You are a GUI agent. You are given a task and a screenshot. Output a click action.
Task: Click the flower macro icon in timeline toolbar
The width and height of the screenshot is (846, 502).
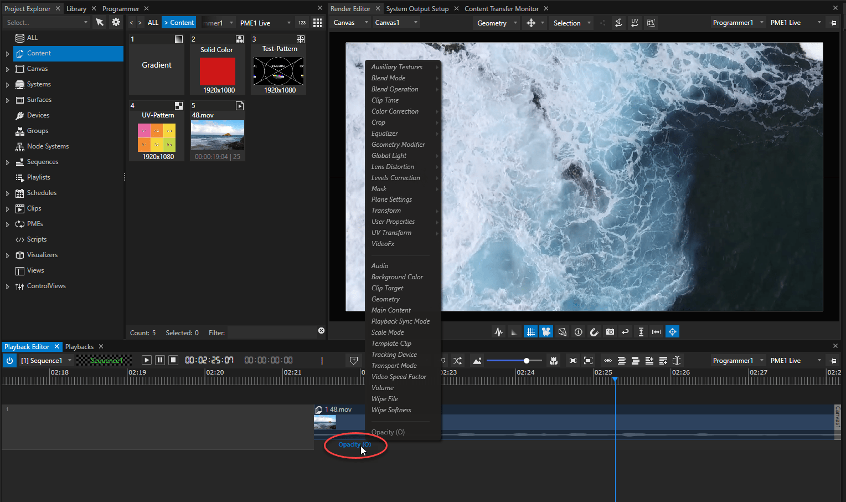554,360
